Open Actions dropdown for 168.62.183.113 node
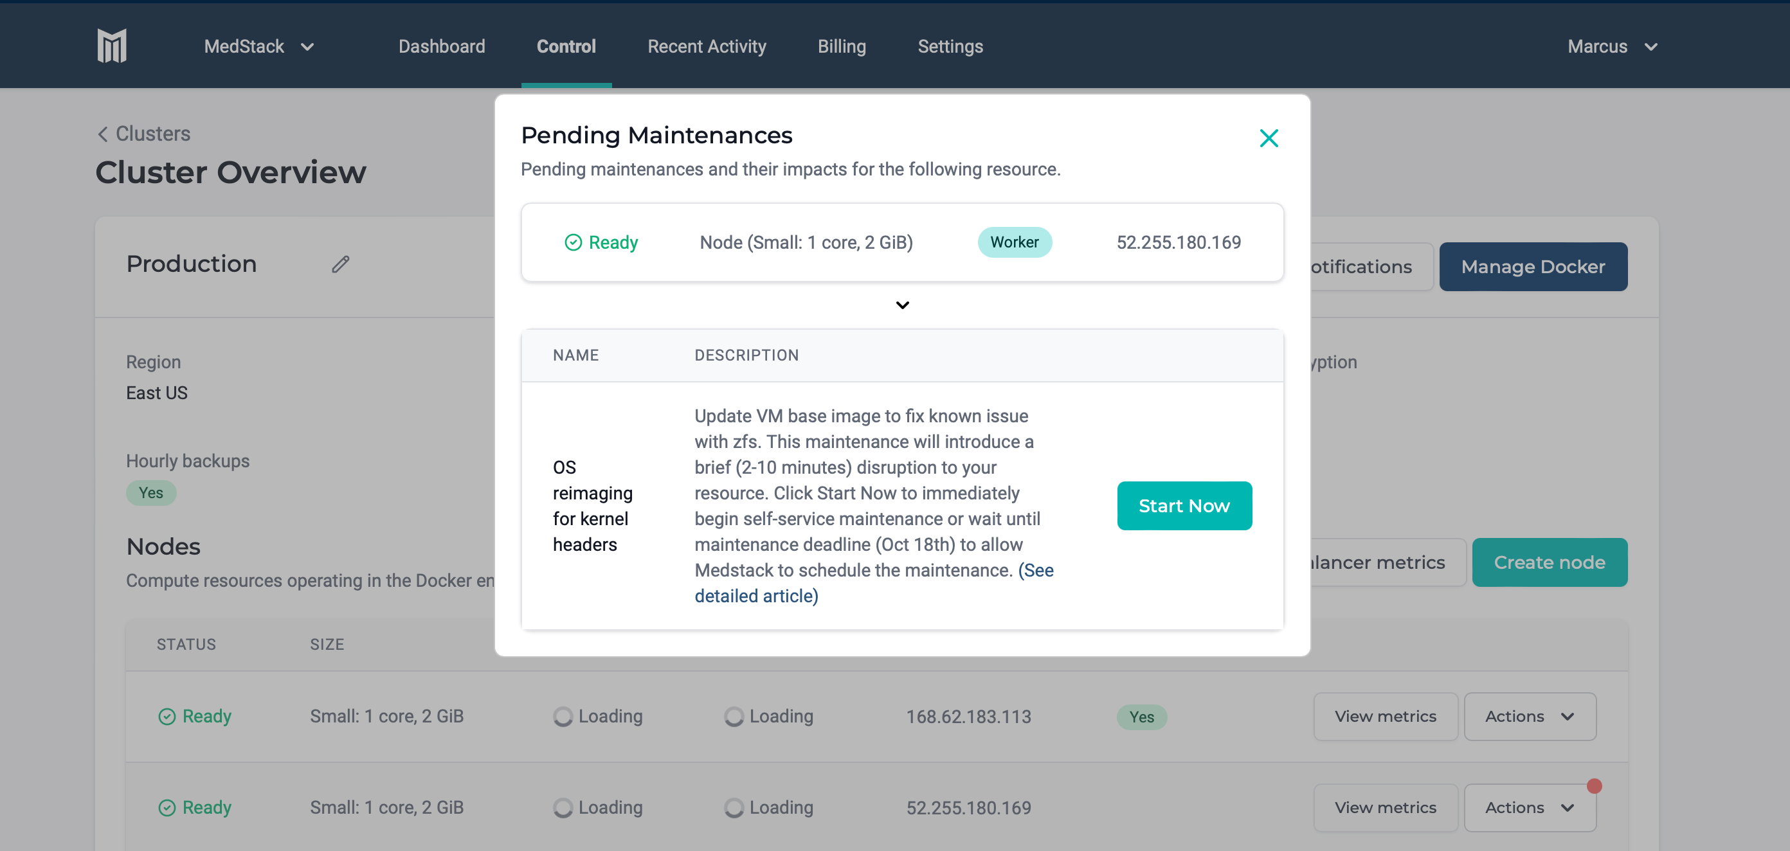Viewport: 1790px width, 851px height. tap(1529, 716)
